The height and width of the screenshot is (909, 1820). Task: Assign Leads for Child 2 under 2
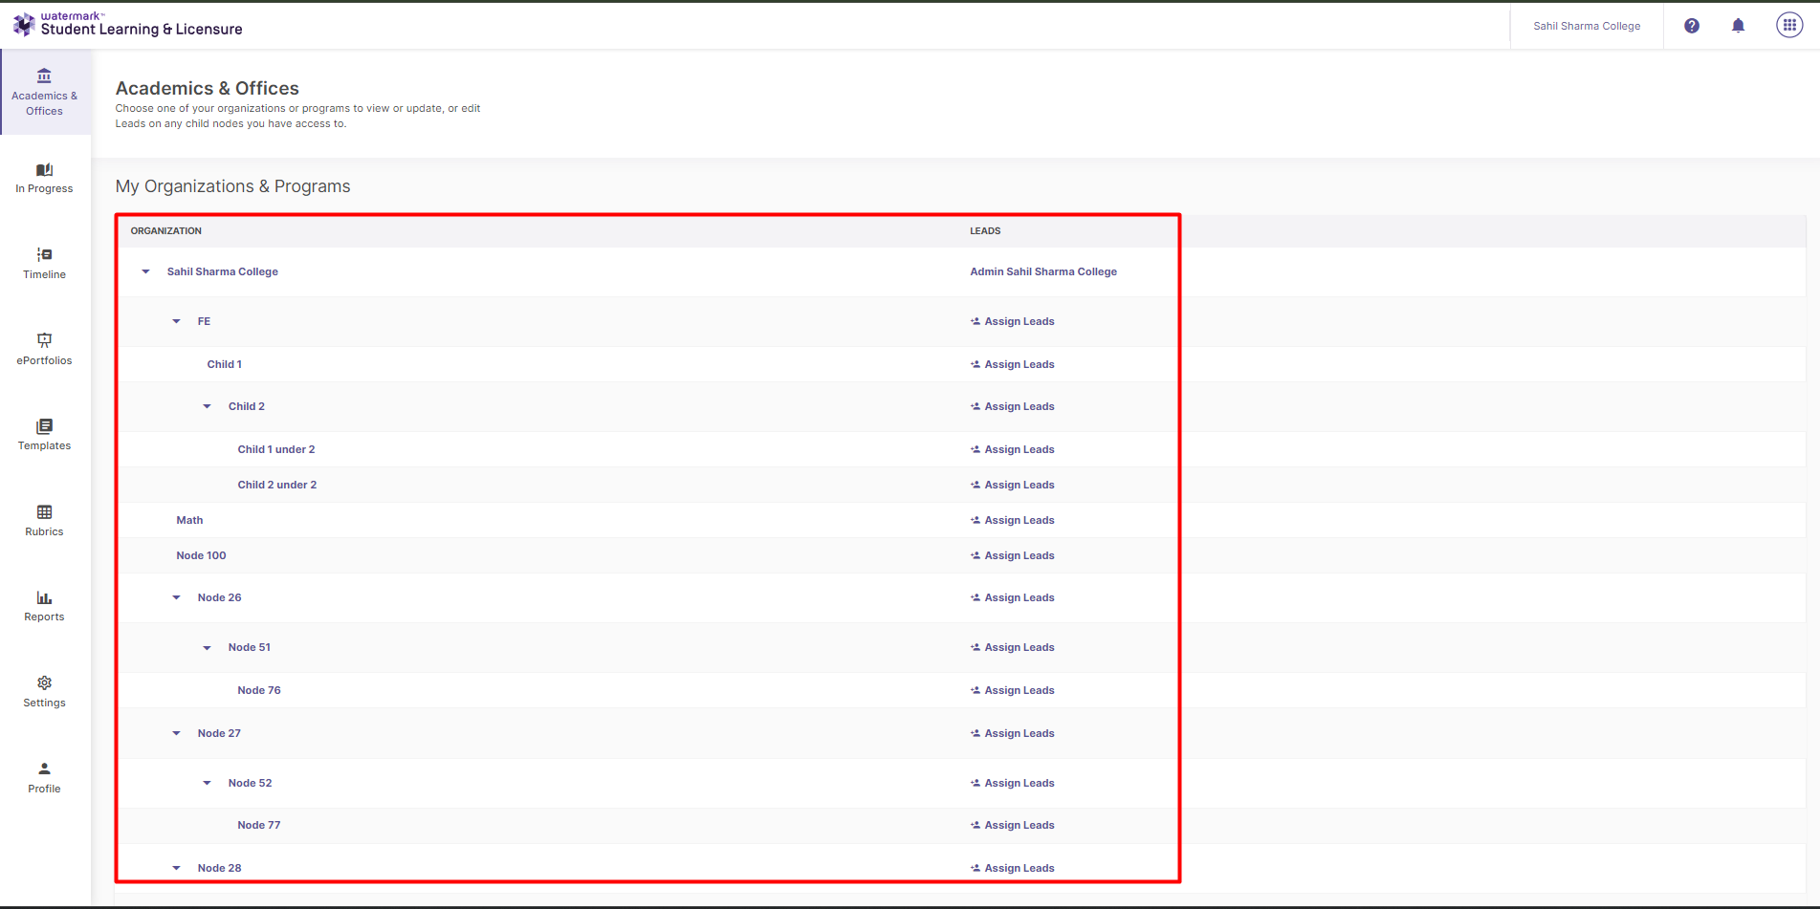tap(1012, 485)
